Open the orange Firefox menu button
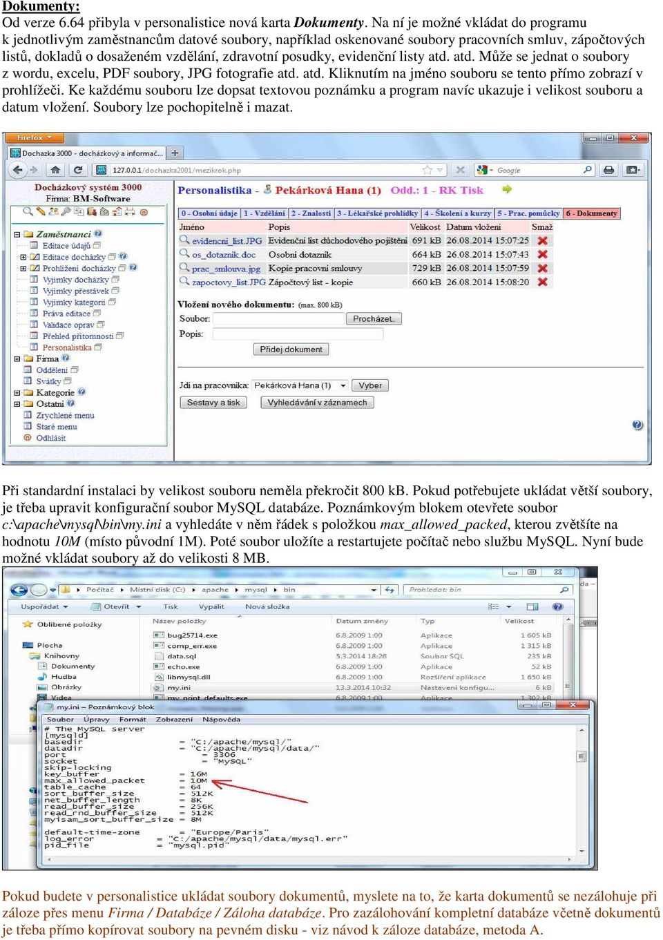The width and height of the screenshot is (663, 940). point(33,137)
